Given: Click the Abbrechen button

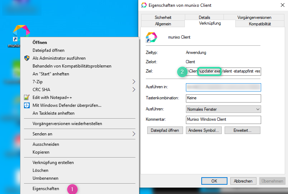Looking at the screenshot, I should [243, 181].
